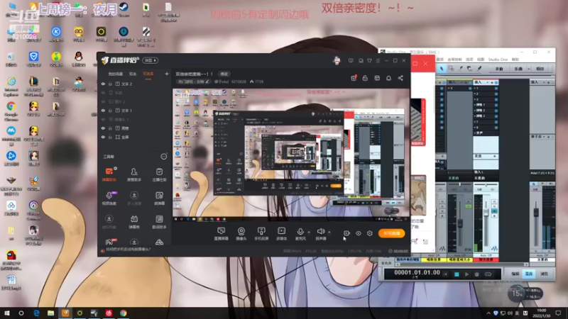568x319 pixels.
Task: Open the 歌词助手 tool icon
Action: [x=159, y=221]
